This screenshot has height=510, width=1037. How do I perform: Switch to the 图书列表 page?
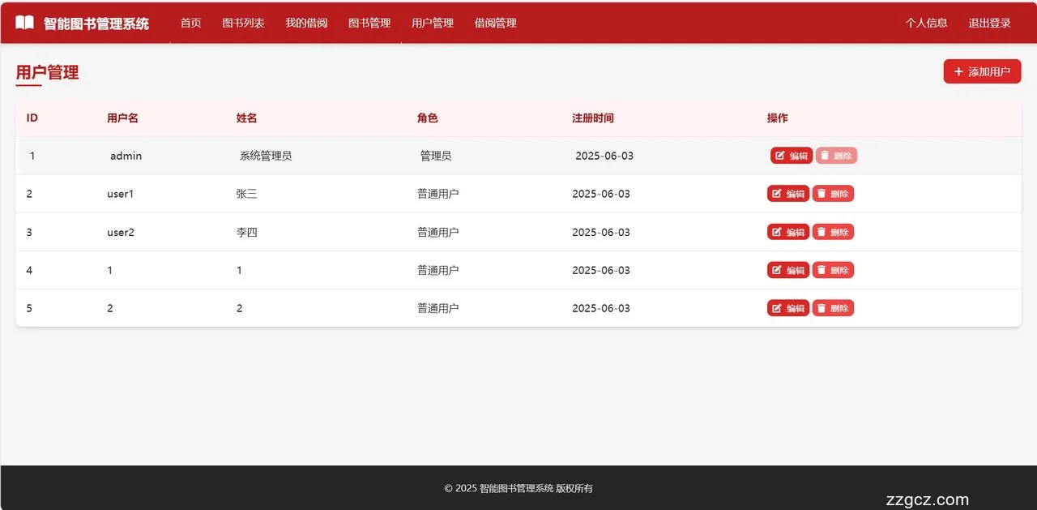tap(243, 23)
